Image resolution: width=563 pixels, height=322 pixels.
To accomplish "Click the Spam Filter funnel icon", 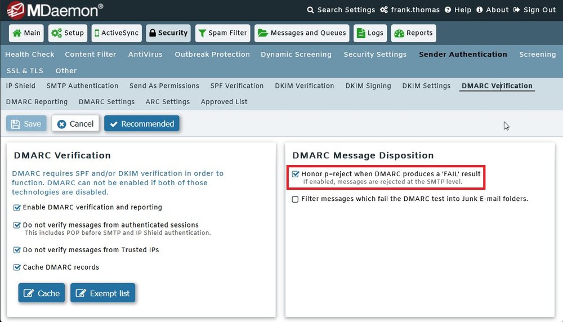I will pos(202,33).
